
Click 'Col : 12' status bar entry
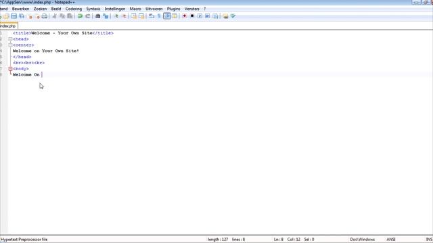294,240
